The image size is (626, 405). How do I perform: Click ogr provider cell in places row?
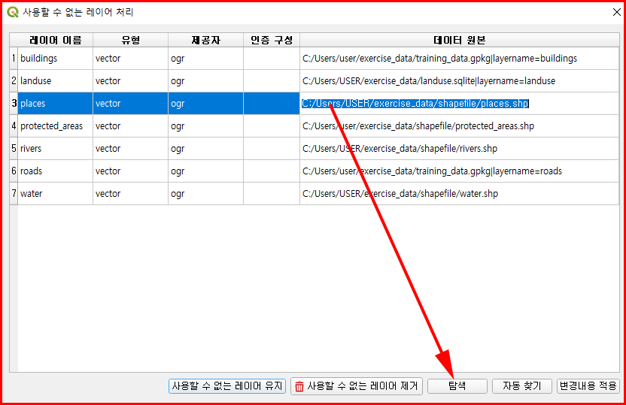(205, 103)
